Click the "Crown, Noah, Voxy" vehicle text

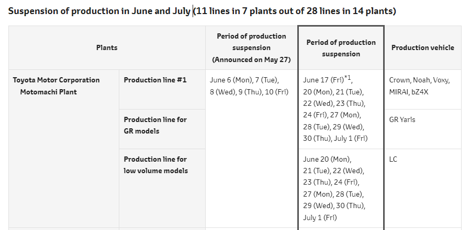[419, 80]
